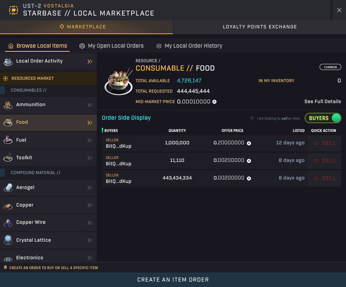Image resolution: width=346 pixels, height=287 pixels.
Task: Click the Copper item icon
Action: (x=8, y=206)
